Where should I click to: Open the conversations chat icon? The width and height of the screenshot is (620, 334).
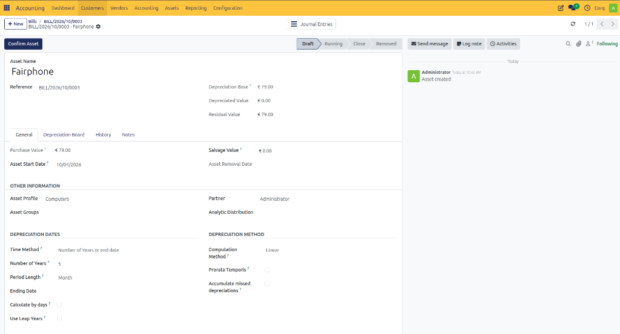point(573,7)
